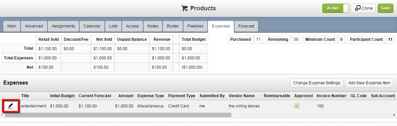
Task: Click the Expense Type column header
Action: pyautogui.click(x=151, y=95)
